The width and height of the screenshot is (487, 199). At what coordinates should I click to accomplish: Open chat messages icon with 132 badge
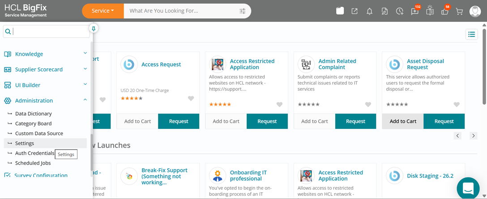[414, 12]
